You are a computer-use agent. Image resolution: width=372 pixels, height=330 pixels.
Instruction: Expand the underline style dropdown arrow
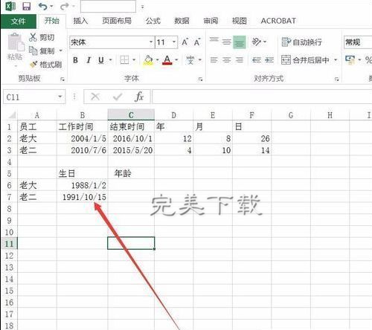click(x=111, y=60)
